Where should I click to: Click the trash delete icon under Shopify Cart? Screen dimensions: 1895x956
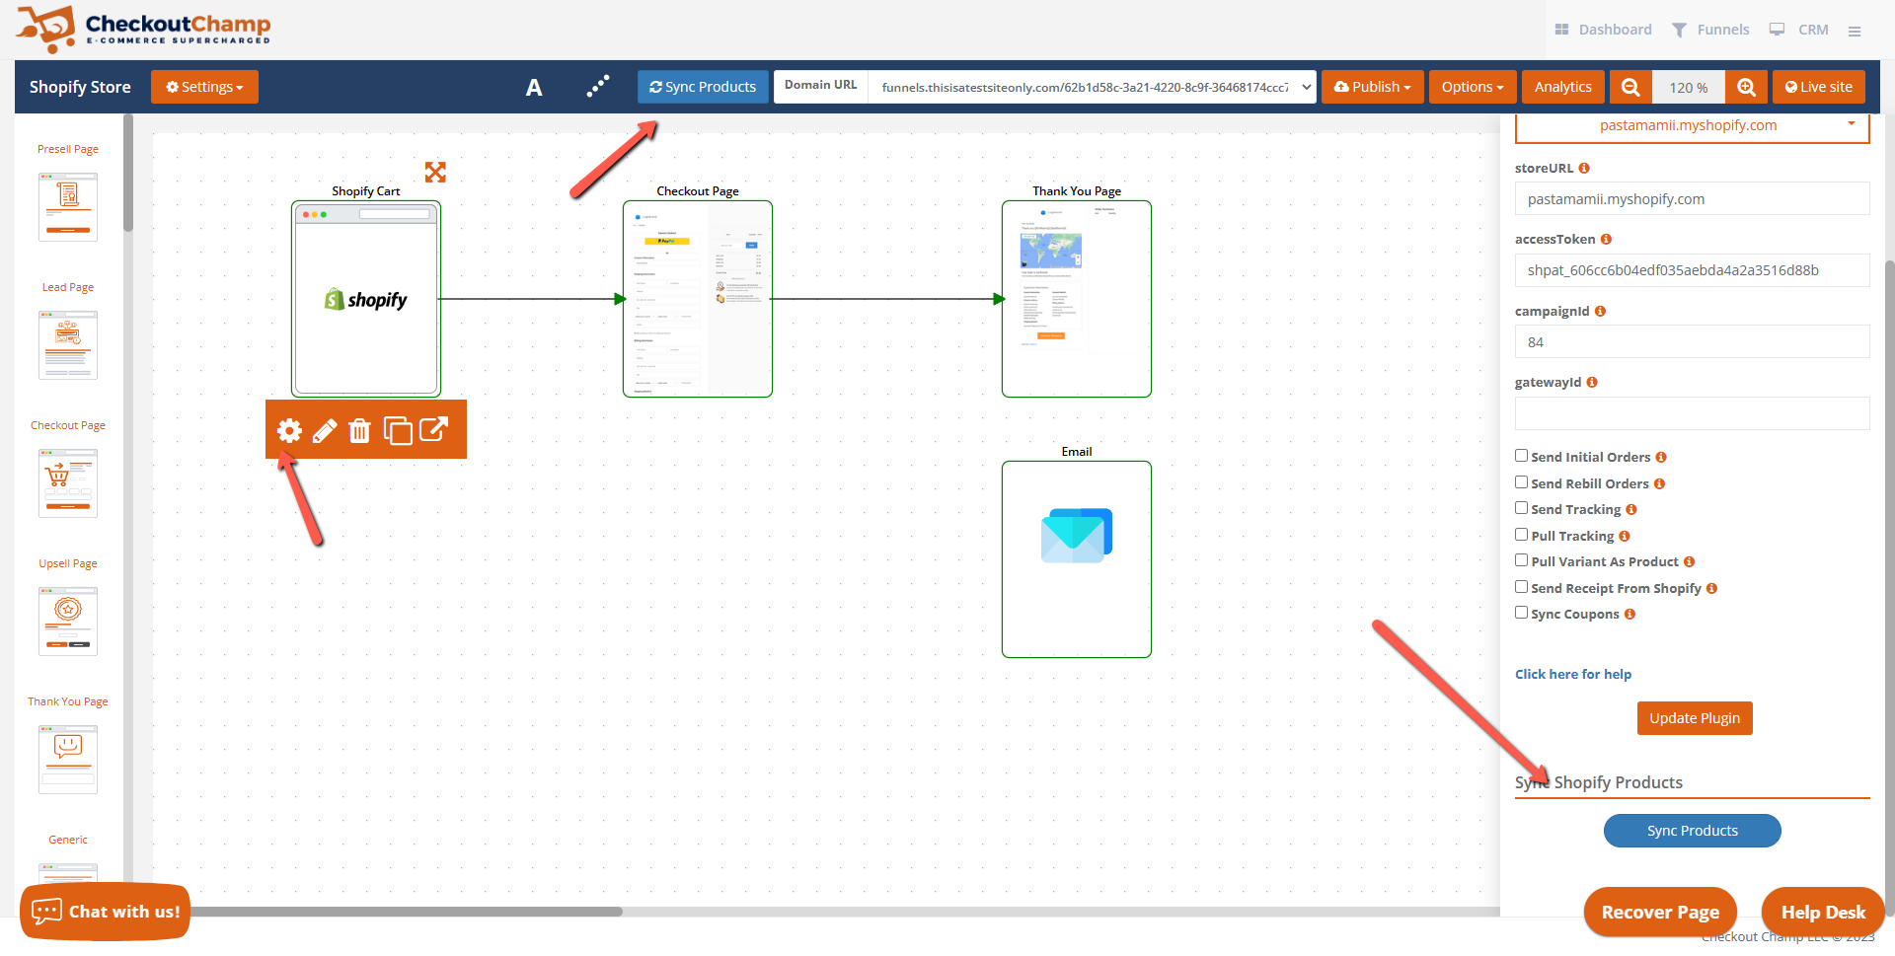point(359,431)
